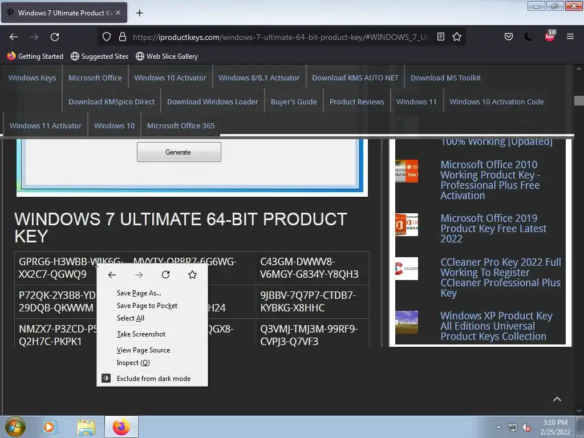Open Windows Media Player taskbar icon
Viewport: 584px width, 438px height.
[x=50, y=427]
